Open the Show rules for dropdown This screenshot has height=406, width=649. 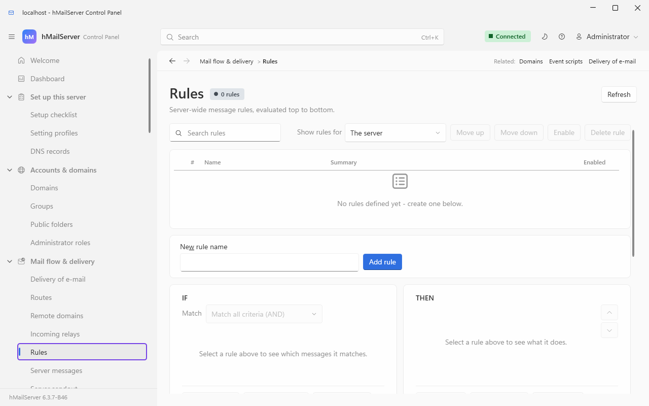point(395,133)
